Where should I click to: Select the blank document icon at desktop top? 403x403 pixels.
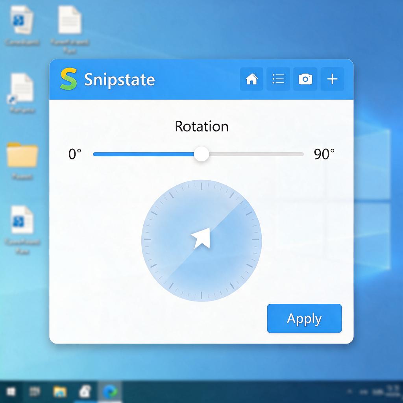pyautogui.click(x=70, y=20)
